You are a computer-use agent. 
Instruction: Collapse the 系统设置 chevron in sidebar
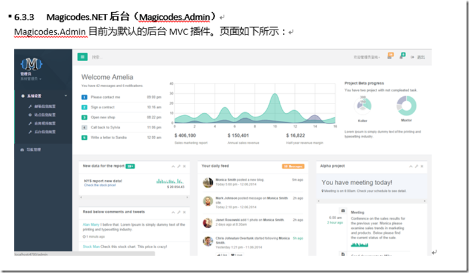(x=66, y=96)
